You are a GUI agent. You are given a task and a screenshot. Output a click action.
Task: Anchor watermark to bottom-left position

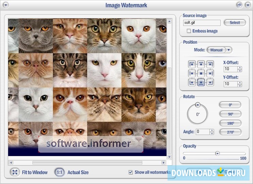[192, 82]
